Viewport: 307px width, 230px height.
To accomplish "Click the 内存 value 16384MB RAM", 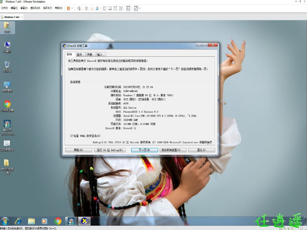I will click(x=130, y=120).
